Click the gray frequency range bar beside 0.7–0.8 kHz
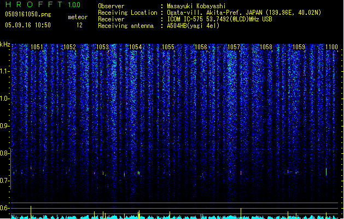 pyautogui.click(x=11, y=169)
